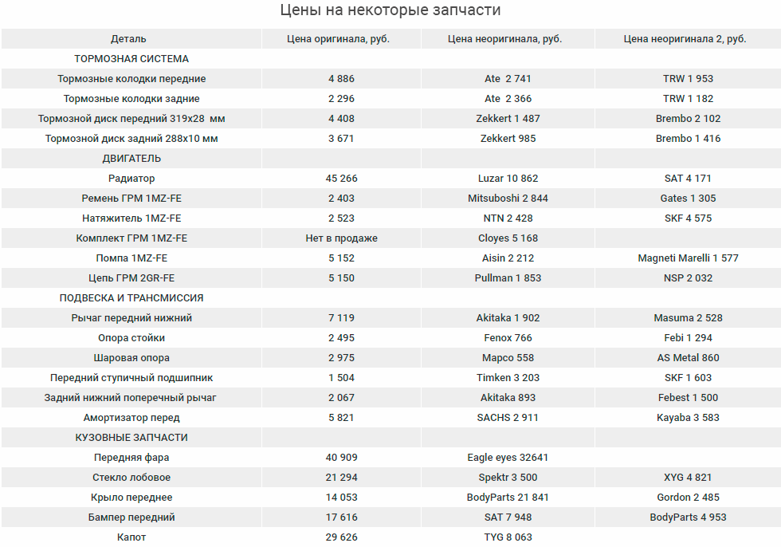This screenshot has width=781, height=547.
Task: Select the 'ТОРМОЗНАЯ СИСТЕМА' section row
Action: pyautogui.click(x=131, y=59)
